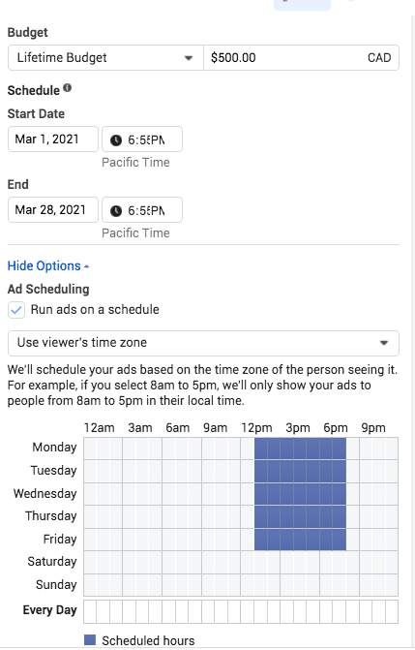Toggle Saturday 12am schedule cell
The image size is (415, 650).
tap(90, 563)
